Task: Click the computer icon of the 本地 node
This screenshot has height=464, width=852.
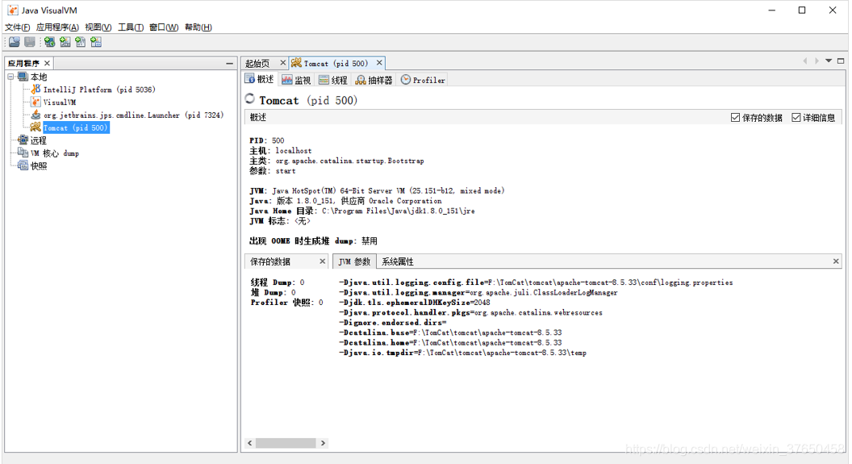Action: (23, 77)
